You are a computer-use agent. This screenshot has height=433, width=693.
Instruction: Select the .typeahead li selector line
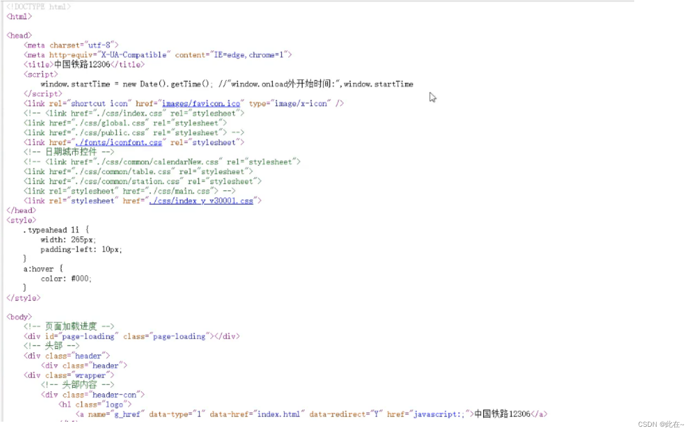pyautogui.click(x=57, y=230)
